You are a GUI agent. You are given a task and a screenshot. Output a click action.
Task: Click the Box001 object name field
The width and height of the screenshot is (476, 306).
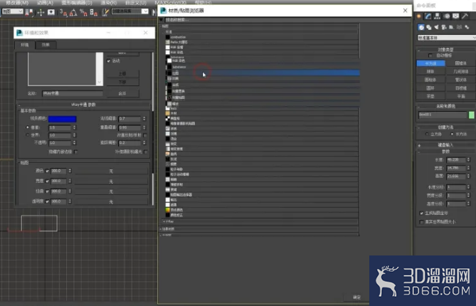tap(443, 115)
